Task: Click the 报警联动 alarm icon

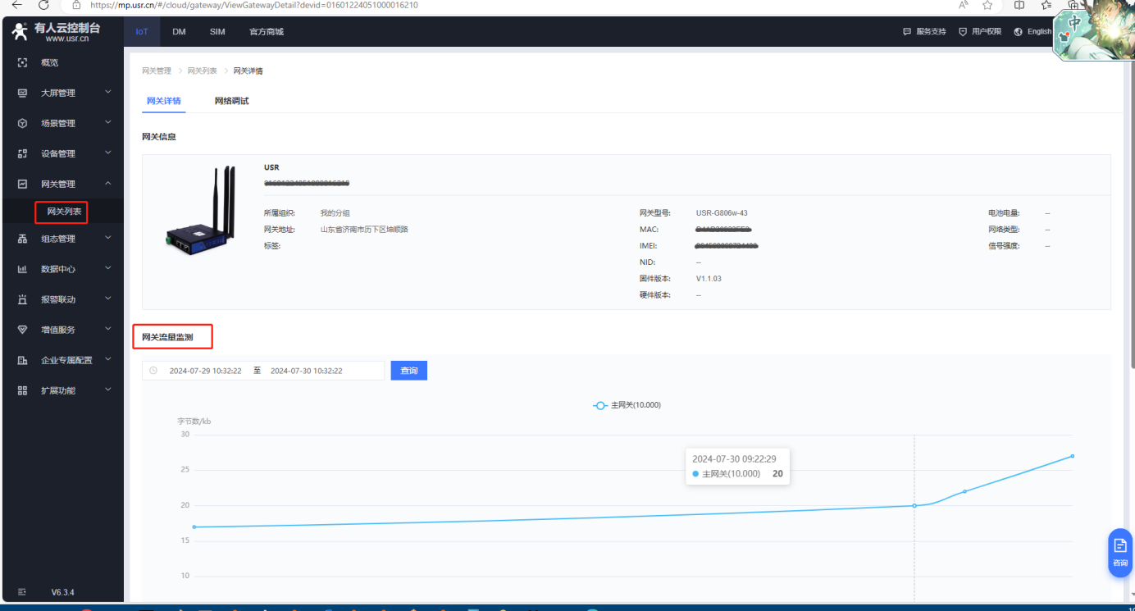Action: click(x=23, y=300)
